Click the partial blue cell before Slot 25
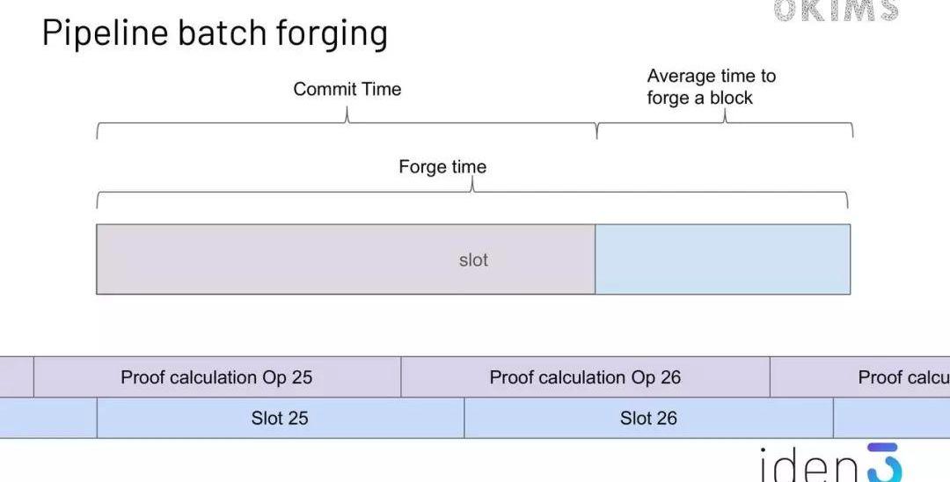 (47, 418)
